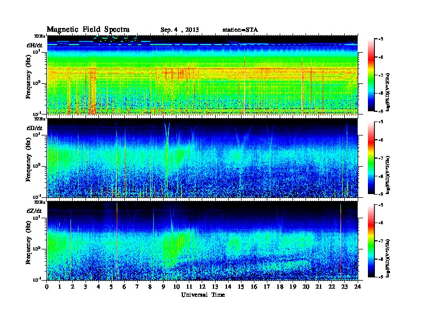
Task: Click the "32Hz" label above the dH/dt panel
Action: tap(40, 35)
